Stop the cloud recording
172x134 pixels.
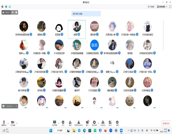[16, 13]
